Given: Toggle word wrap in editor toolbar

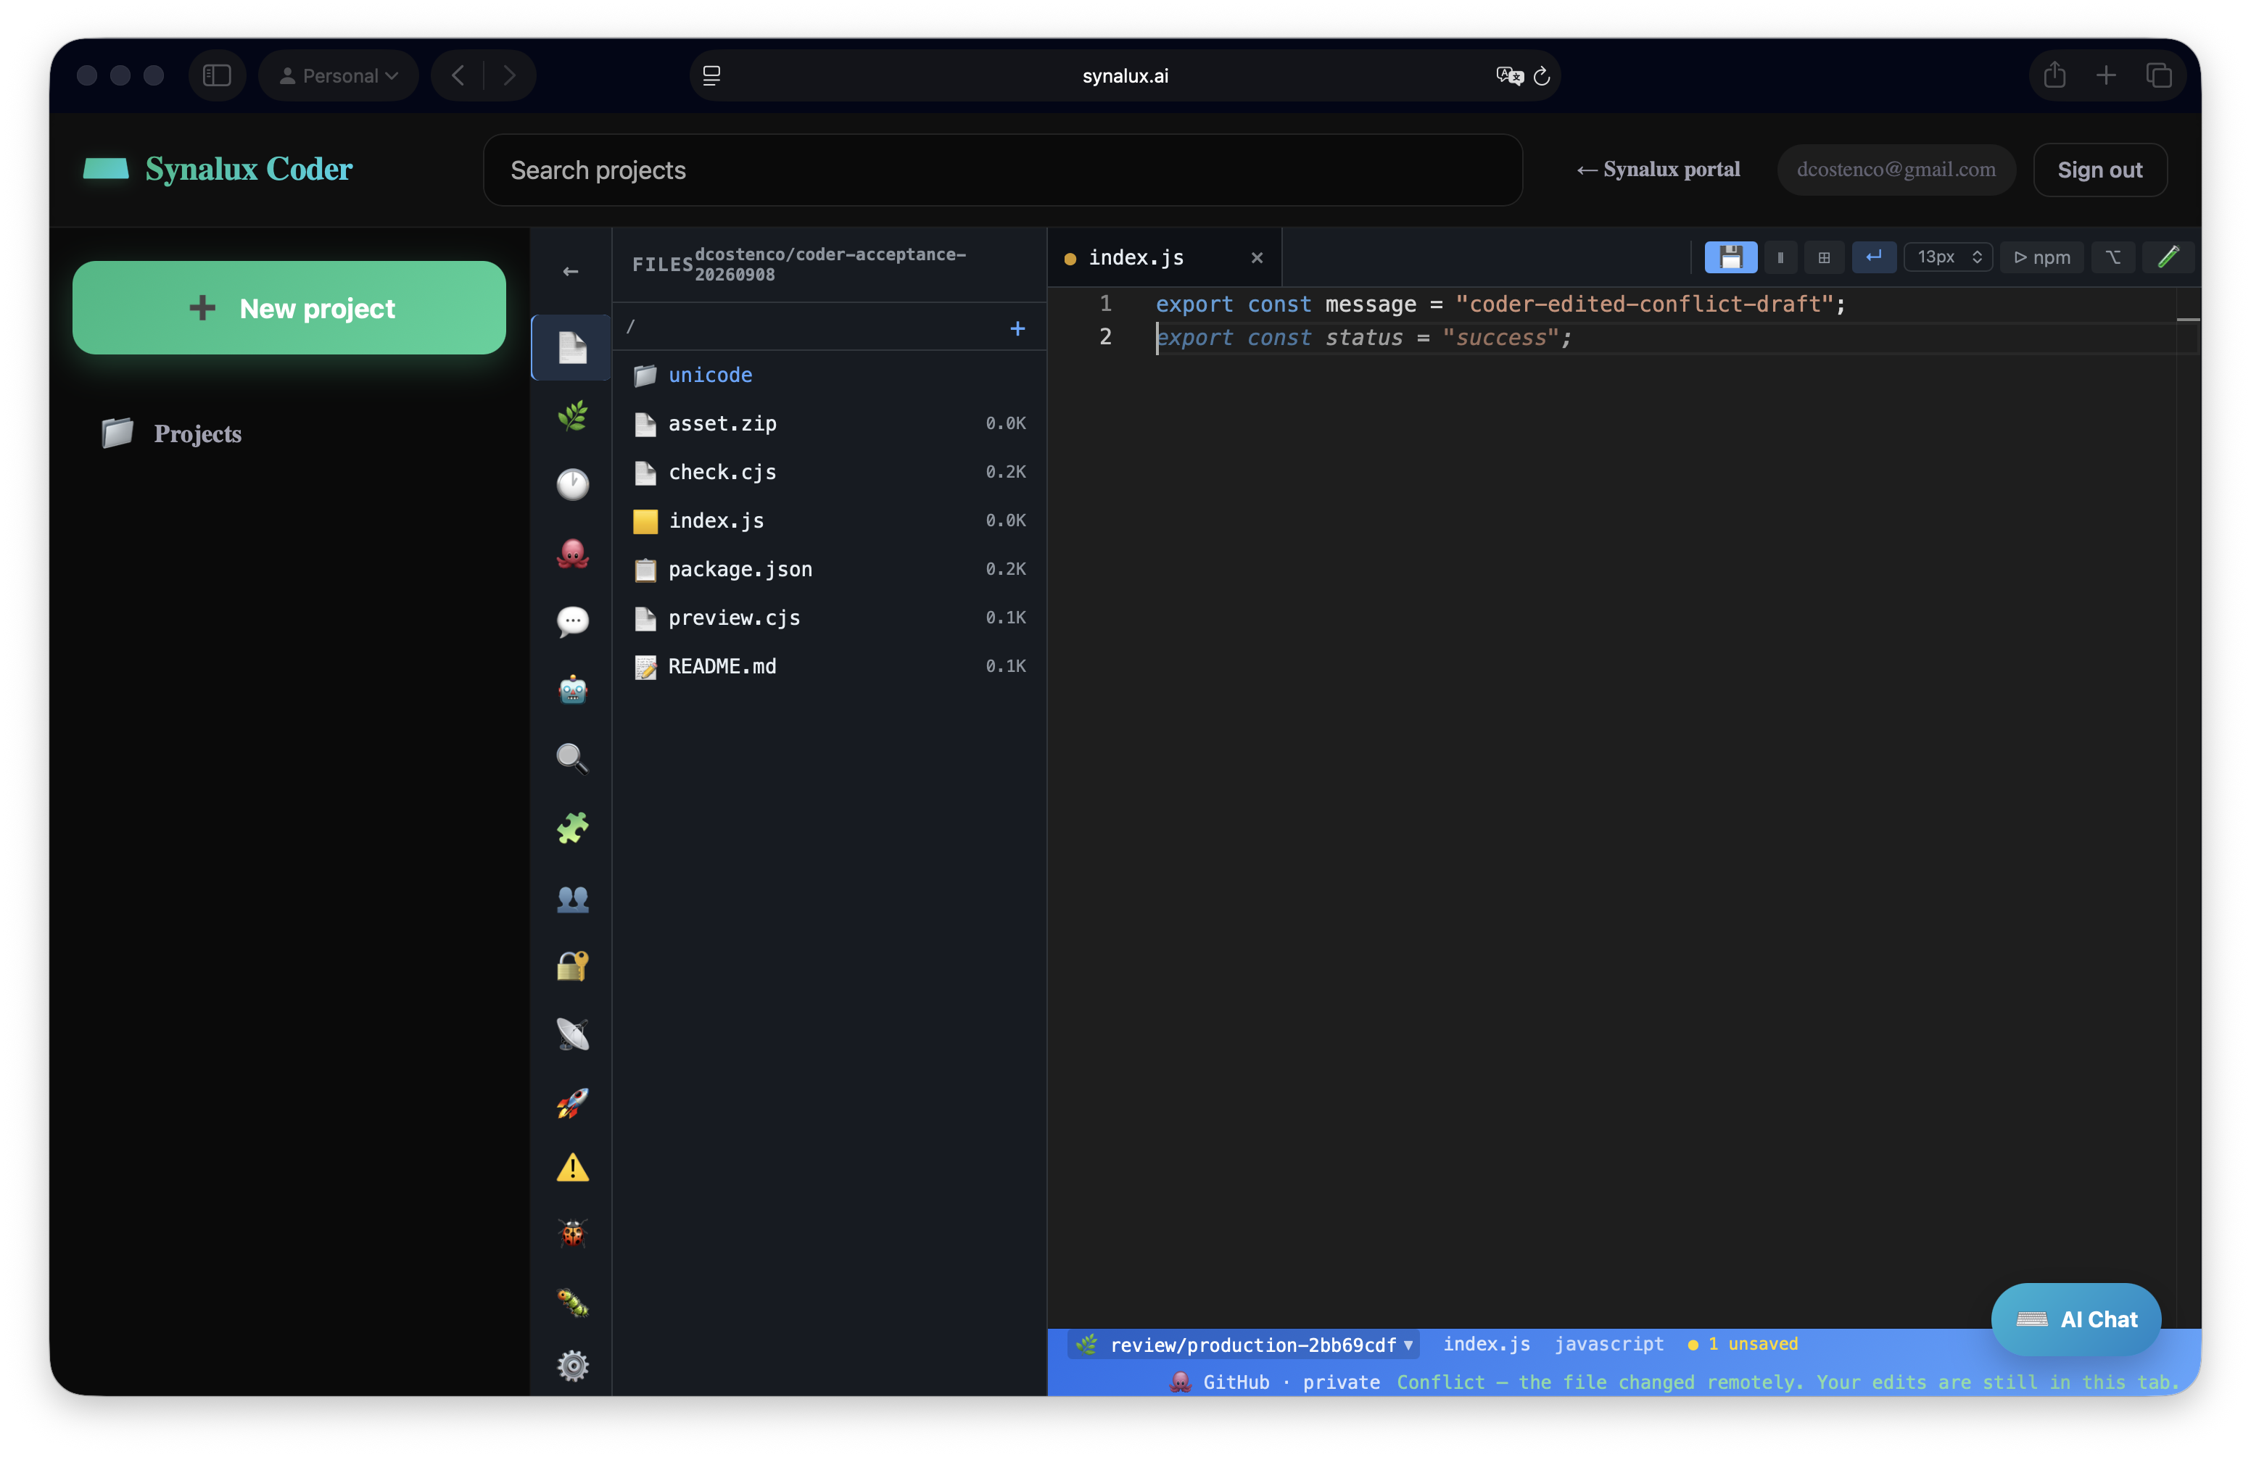Looking at the screenshot, I should [x=1872, y=257].
